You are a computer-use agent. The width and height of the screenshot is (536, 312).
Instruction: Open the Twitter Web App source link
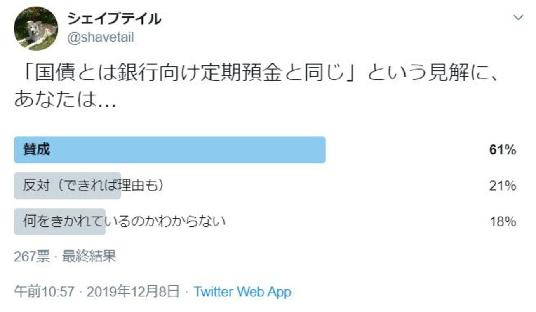(x=242, y=292)
